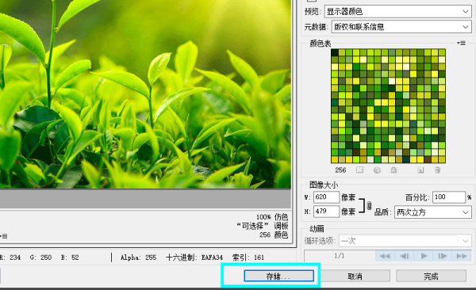The image size is (476, 290).
Task: Open the 循环选项 dropdown showing 一次
Action: (x=405, y=241)
